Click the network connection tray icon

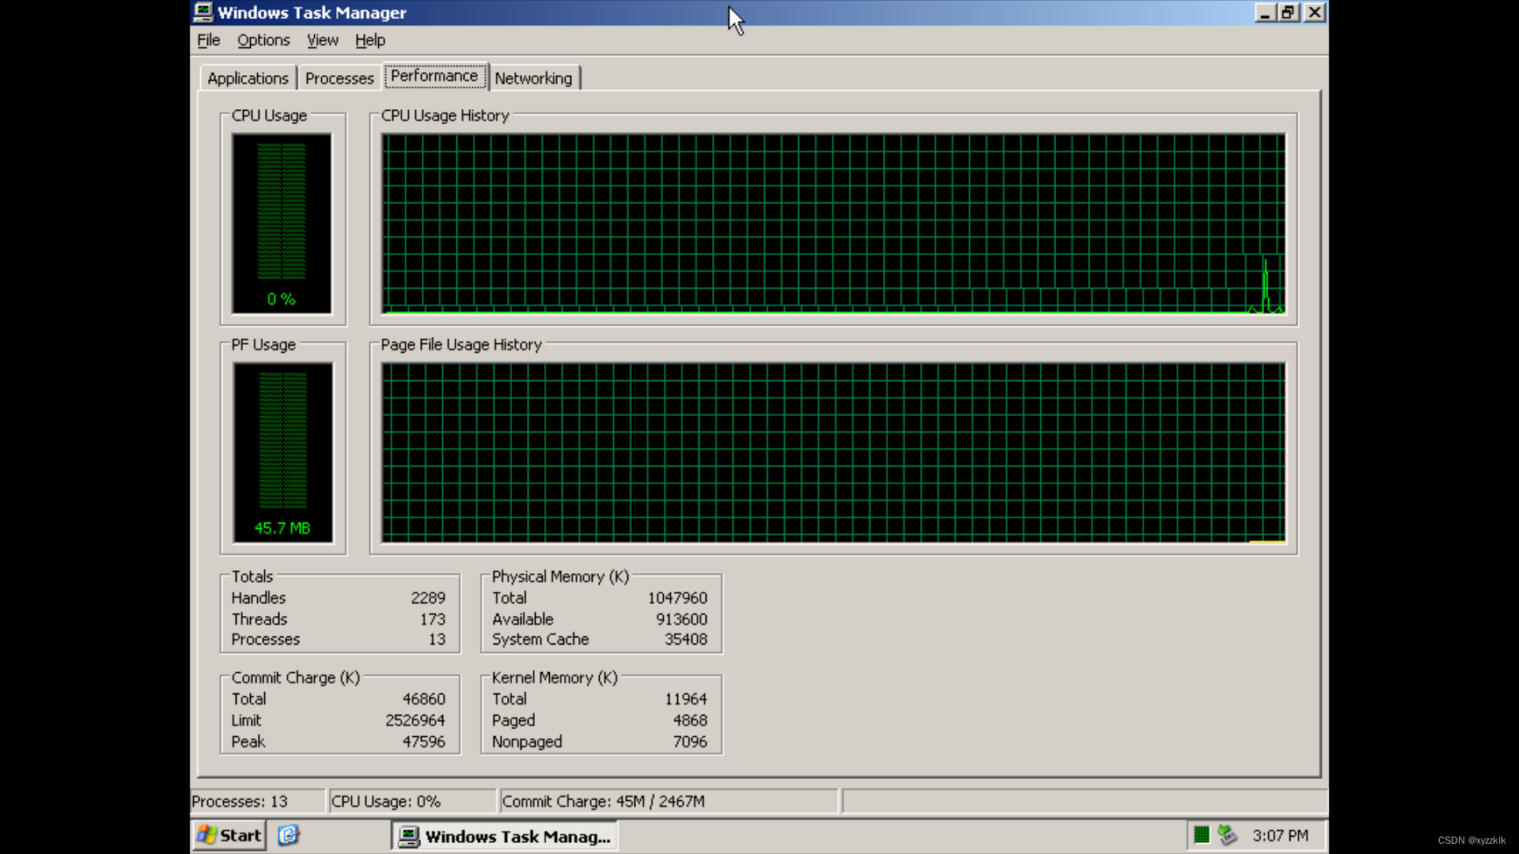[1227, 835]
